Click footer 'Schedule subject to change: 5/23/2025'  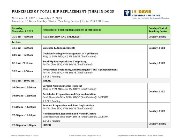pyautogui.click(x=25, y=136)
